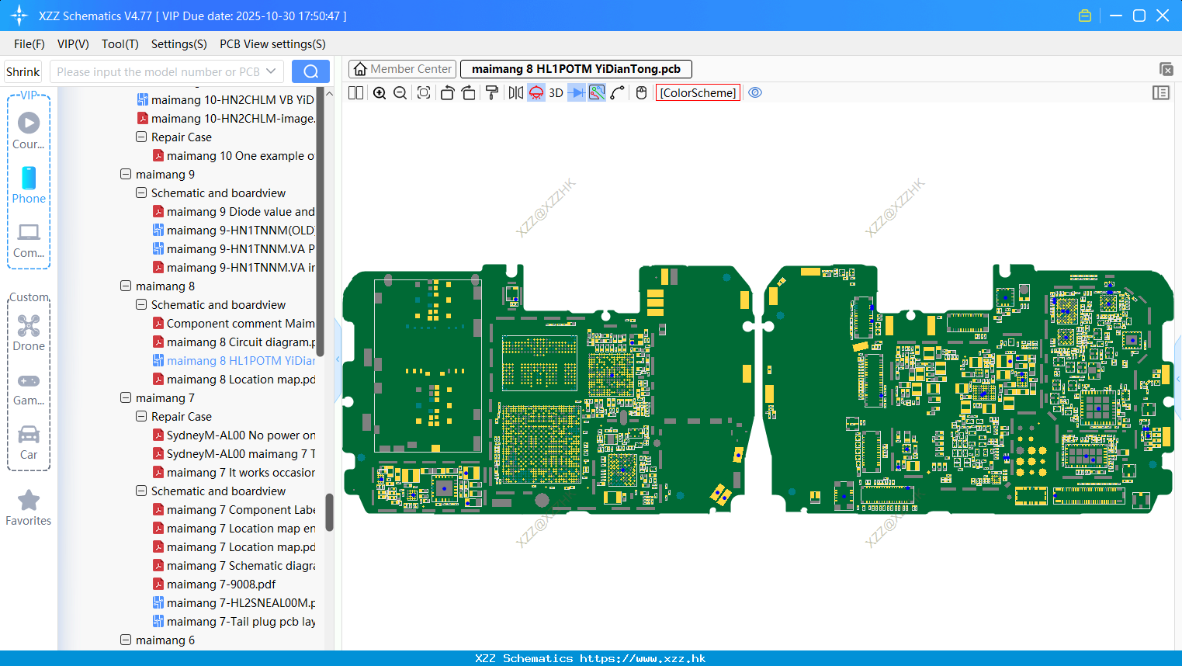
Task: Zoom out of the PCB view
Action: coord(400,93)
